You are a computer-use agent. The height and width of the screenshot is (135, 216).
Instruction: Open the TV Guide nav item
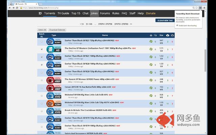click(x=63, y=13)
